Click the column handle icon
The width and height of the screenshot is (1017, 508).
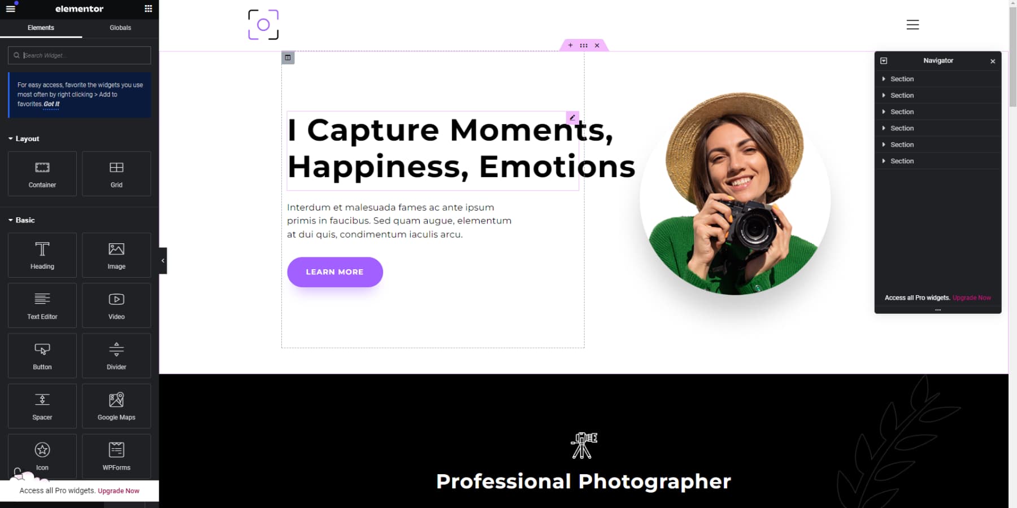point(288,58)
